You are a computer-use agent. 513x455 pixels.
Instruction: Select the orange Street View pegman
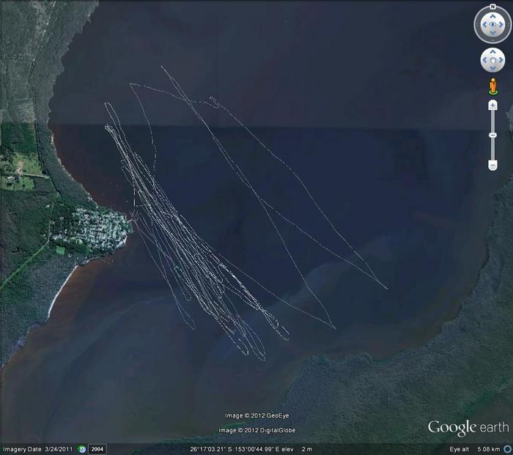pos(493,86)
